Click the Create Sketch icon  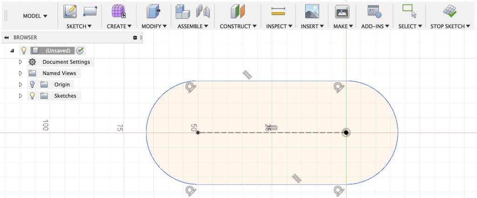point(70,11)
